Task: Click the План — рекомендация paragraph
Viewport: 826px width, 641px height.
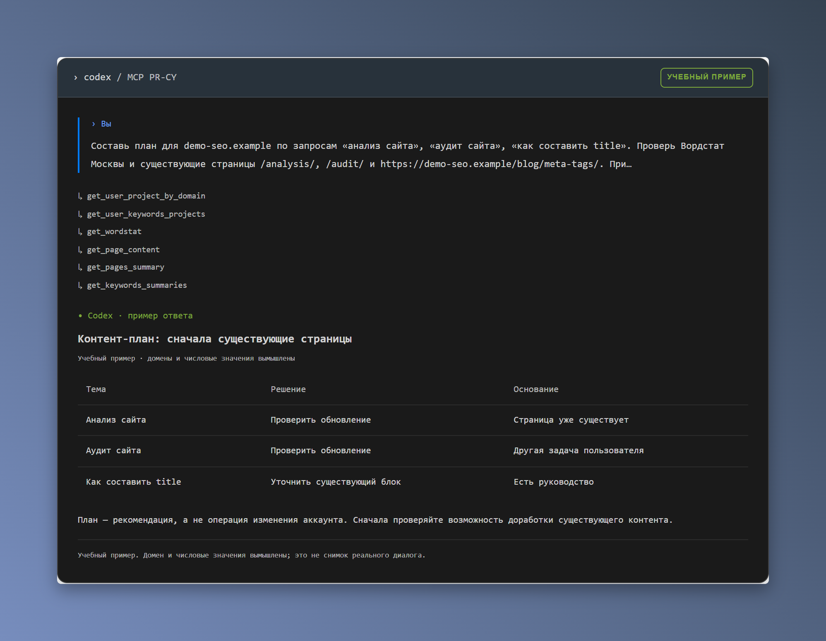Action: coord(375,520)
